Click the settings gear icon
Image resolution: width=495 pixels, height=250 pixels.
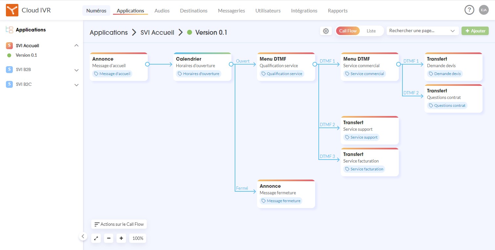point(326,31)
